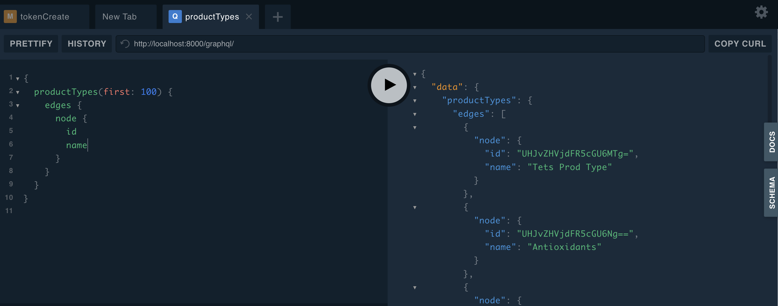Collapse the edge object containing Antioxidants

415,207
